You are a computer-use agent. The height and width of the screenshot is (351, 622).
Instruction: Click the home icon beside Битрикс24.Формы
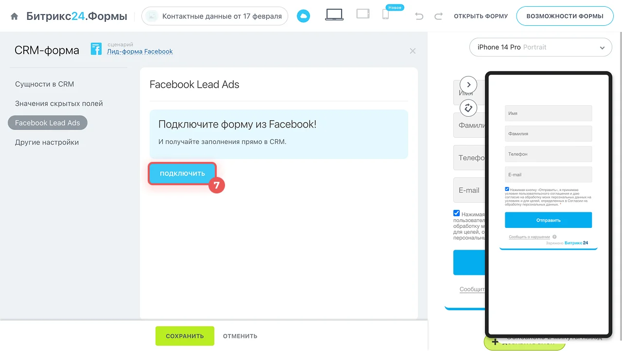click(15, 16)
